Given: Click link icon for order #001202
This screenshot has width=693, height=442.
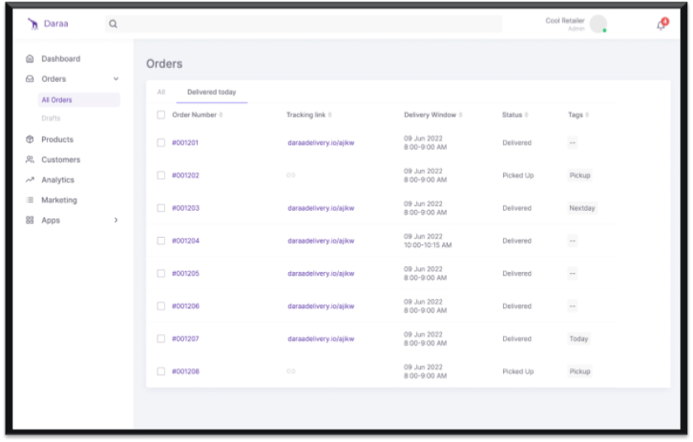Looking at the screenshot, I should click(290, 175).
